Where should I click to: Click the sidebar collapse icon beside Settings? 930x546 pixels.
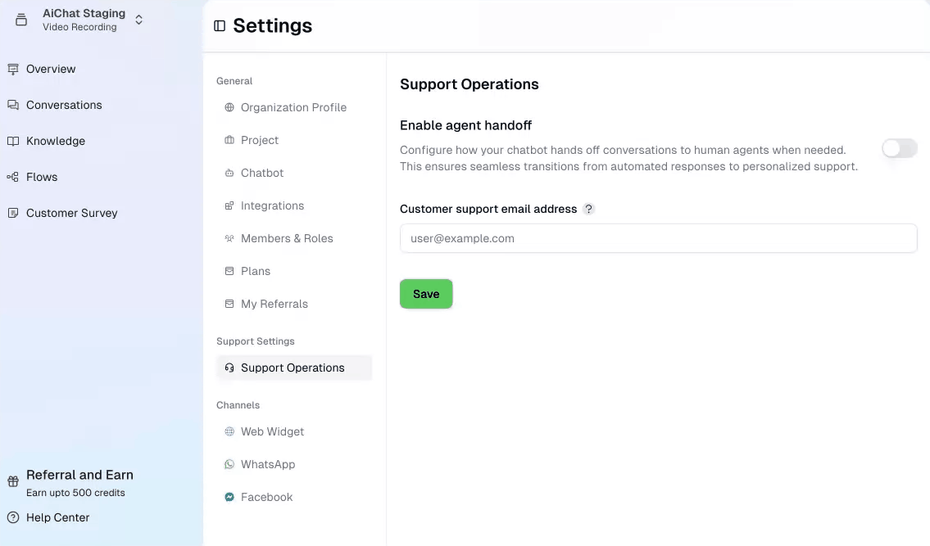(219, 26)
